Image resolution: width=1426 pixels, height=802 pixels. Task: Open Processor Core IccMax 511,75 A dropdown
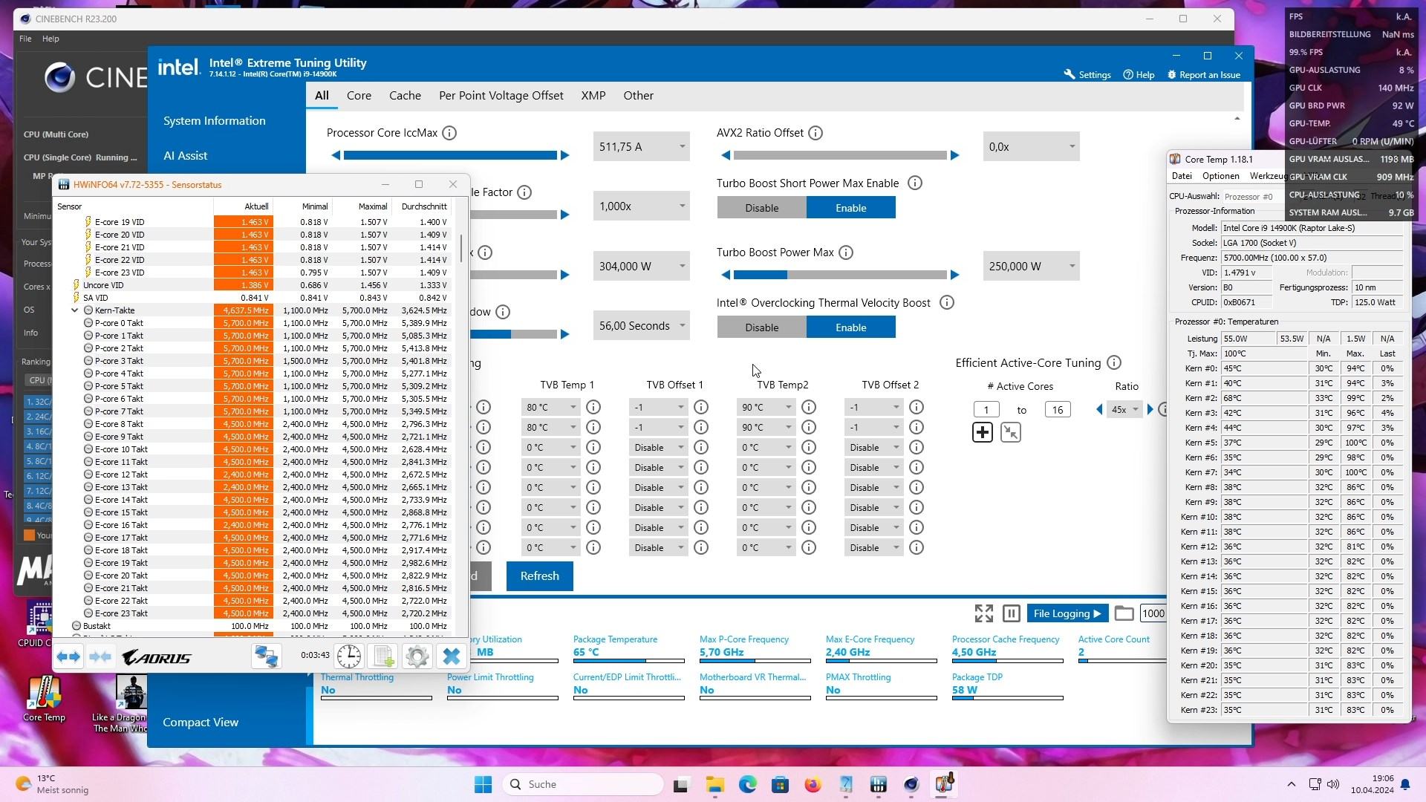(642, 147)
